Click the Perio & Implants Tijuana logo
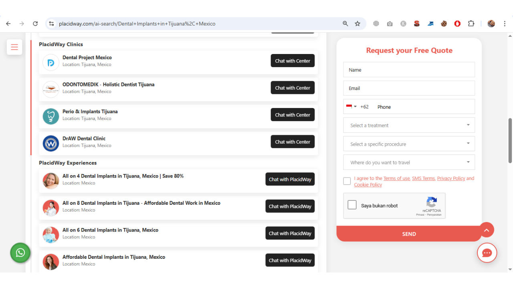The image size is (513, 288). (50, 115)
